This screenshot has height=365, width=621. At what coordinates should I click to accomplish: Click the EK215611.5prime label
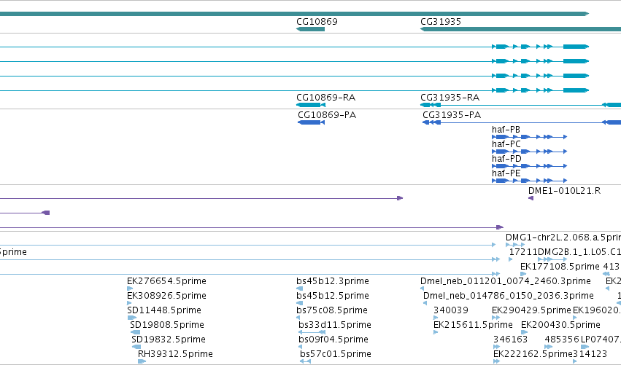pos(473,325)
